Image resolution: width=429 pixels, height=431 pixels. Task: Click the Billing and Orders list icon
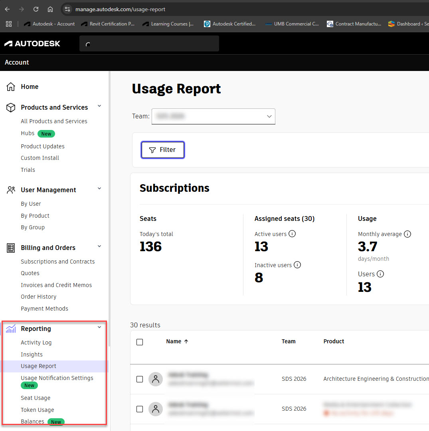click(x=11, y=248)
